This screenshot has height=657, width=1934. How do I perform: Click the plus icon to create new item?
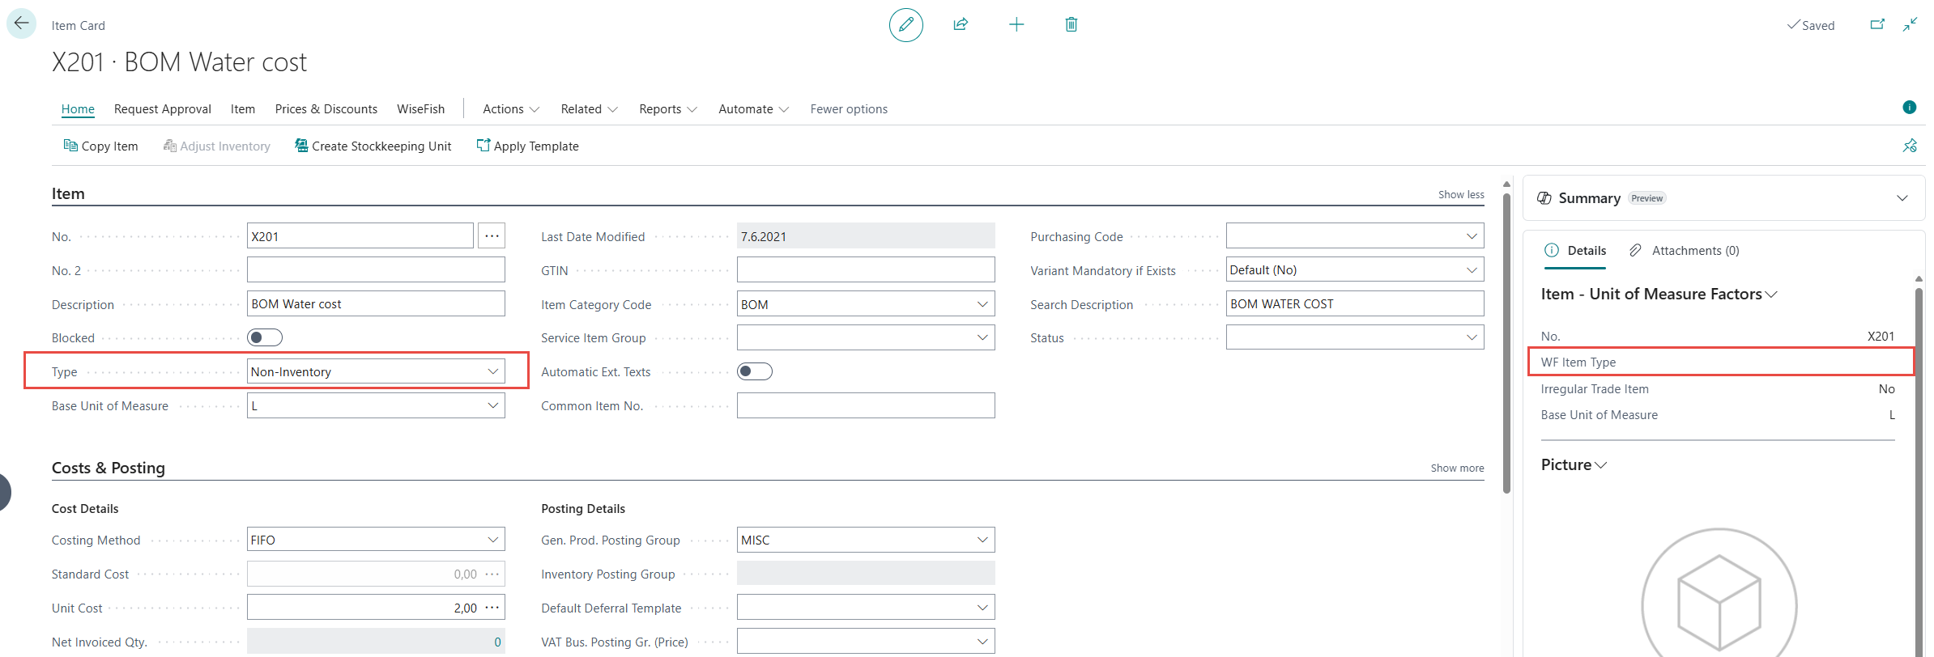click(1016, 25)
